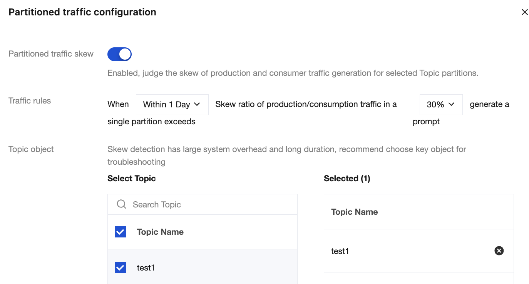529x284 pixels.
Task: Close the Partitioned traffic configuration dialog
Action: click(524, 12)
